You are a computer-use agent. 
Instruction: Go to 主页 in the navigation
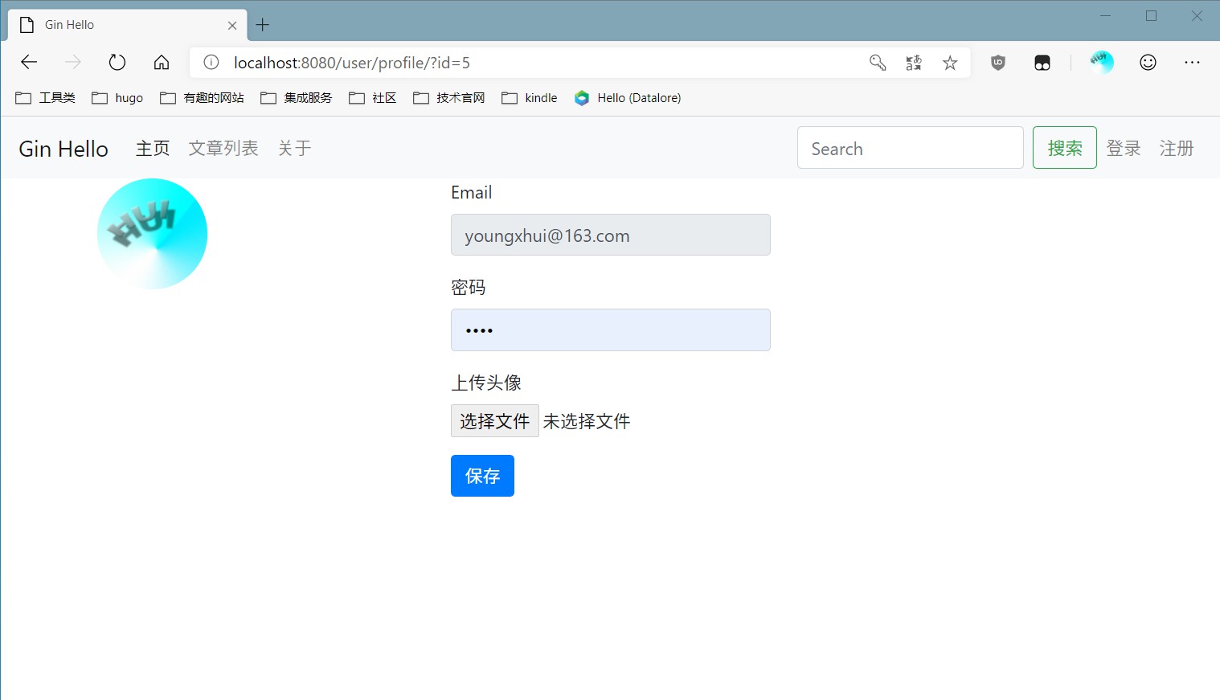153,148
